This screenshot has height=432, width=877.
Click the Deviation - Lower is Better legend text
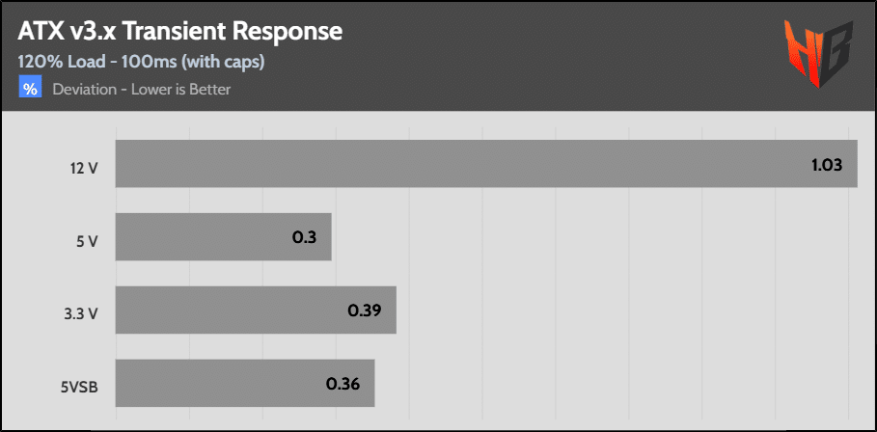pos(142,90)
